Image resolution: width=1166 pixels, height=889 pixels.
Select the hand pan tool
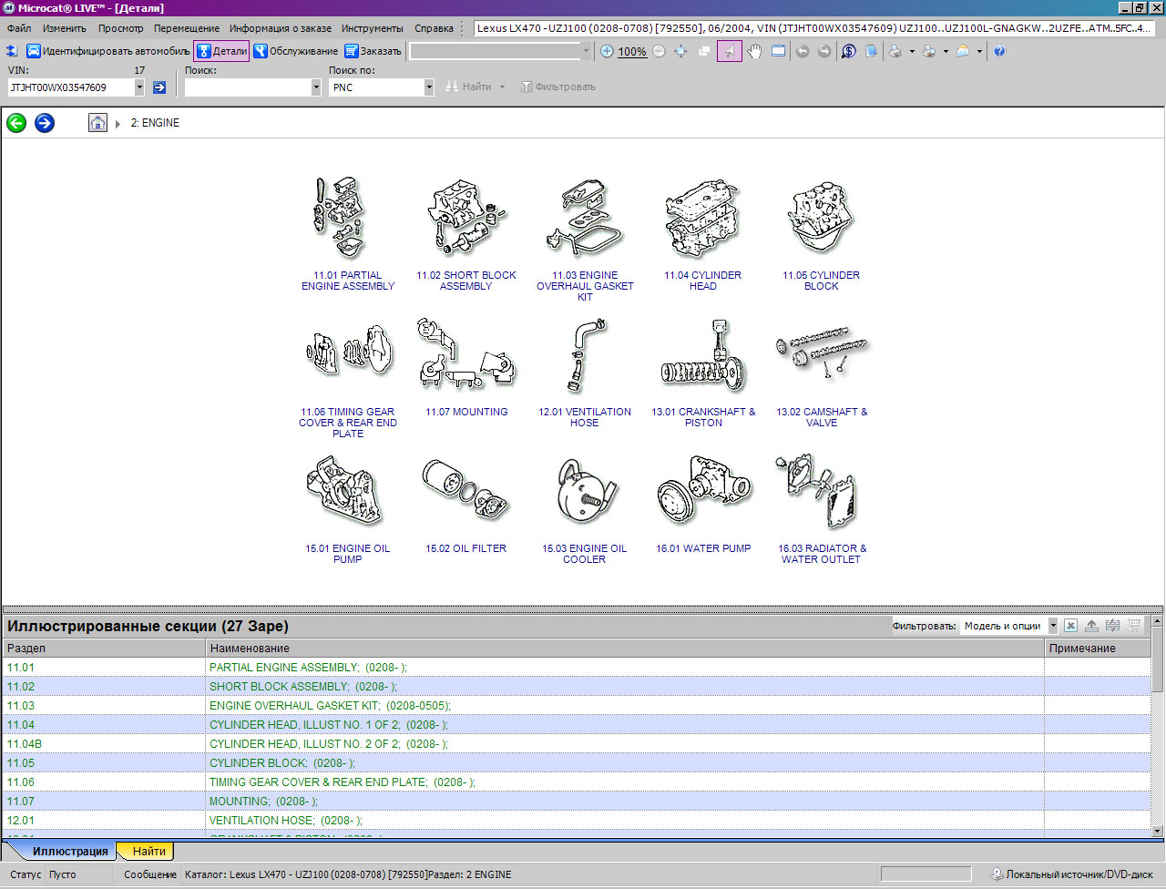[x=754, y=51]
